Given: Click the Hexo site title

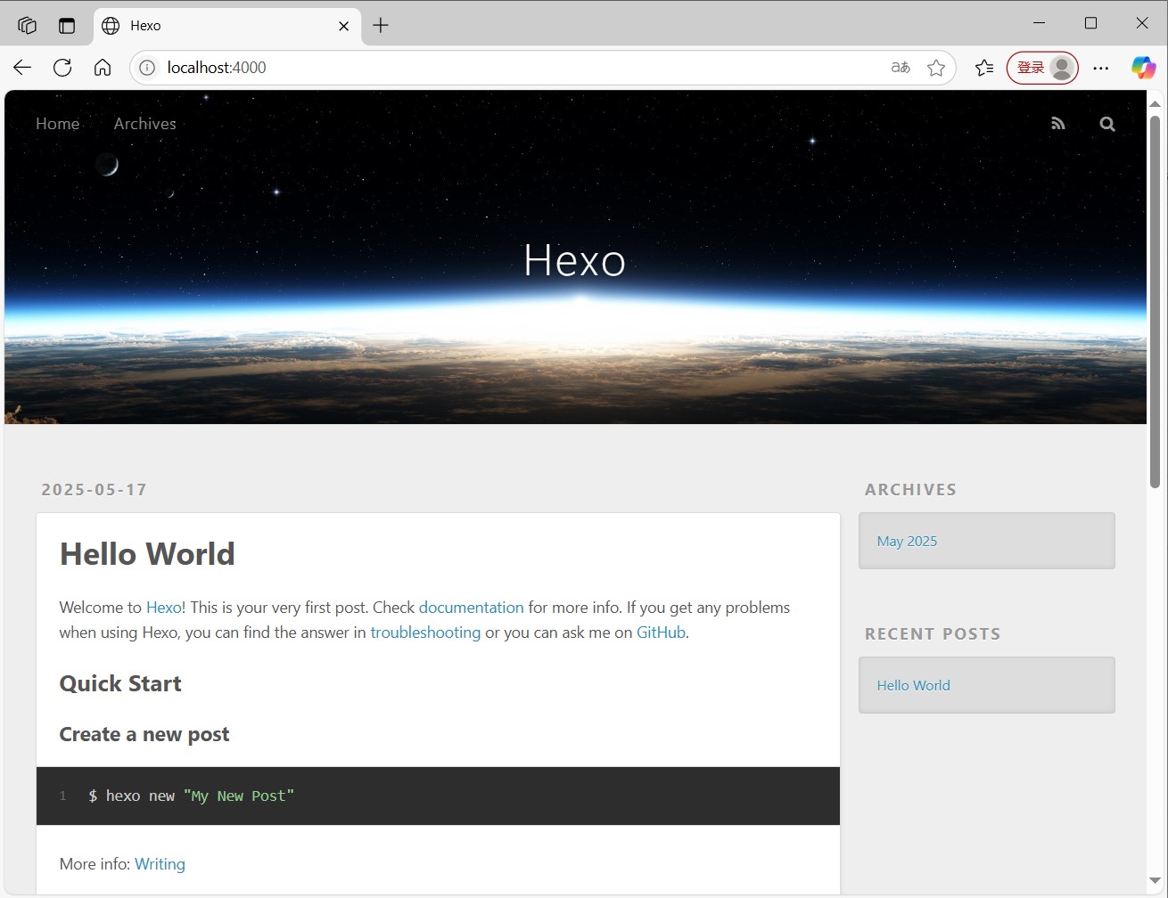Looking at the screenshot, I should coord(574,260).
